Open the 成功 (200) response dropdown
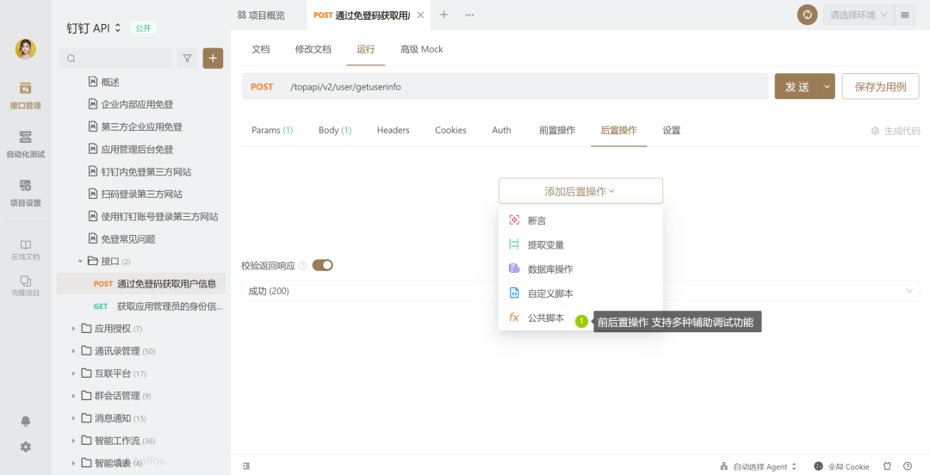This screenshot has width=930, height=475. click(x=580, y=291)
